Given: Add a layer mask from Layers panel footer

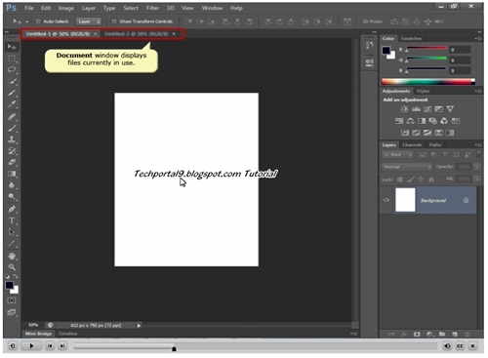Looking at the screenshot, I should click(417, 334).
